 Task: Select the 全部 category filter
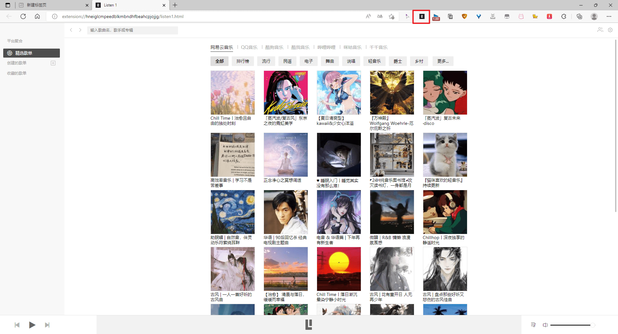[220, 61]
